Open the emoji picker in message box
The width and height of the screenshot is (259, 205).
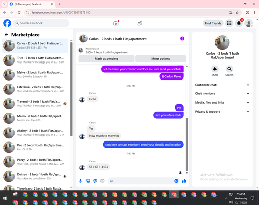[x=176, y=181]
